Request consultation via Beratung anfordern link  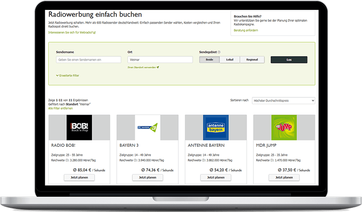tap(246, 30)
